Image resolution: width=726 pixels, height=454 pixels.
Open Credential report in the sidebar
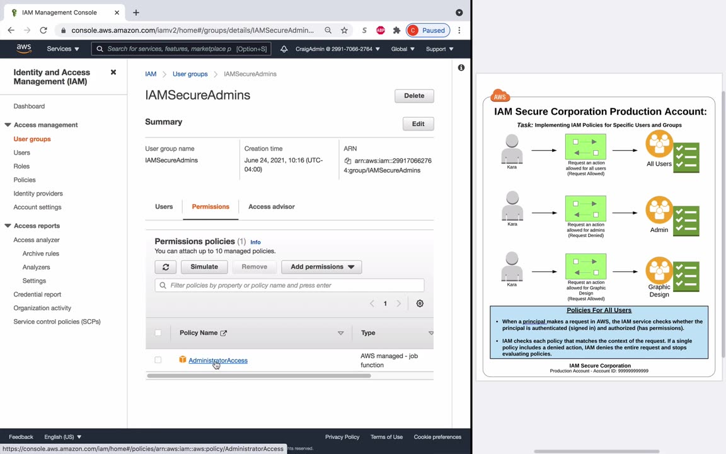click(37, 294)
